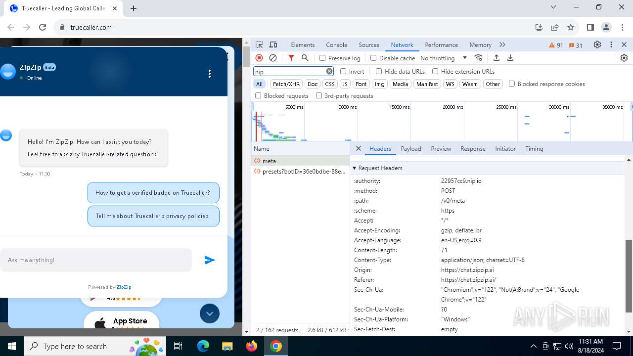Open Microsoft Edge from taskbar
Viewport: 633px width, 356px height.
click(x=203, y=346)
